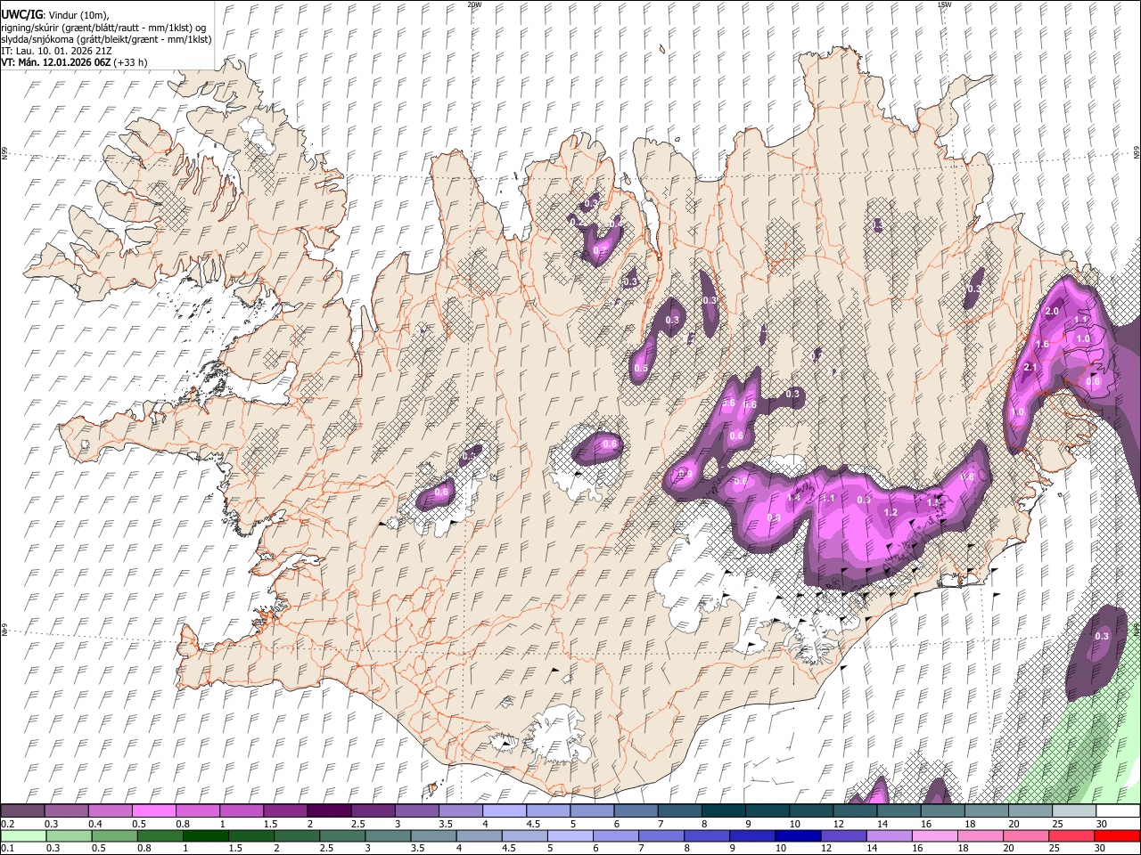The height and width of the screenshot is (855, 1141).
Task: Click the '(+33 h)' forecast offset
Action: pyautogui.click(x=130, y=62)
